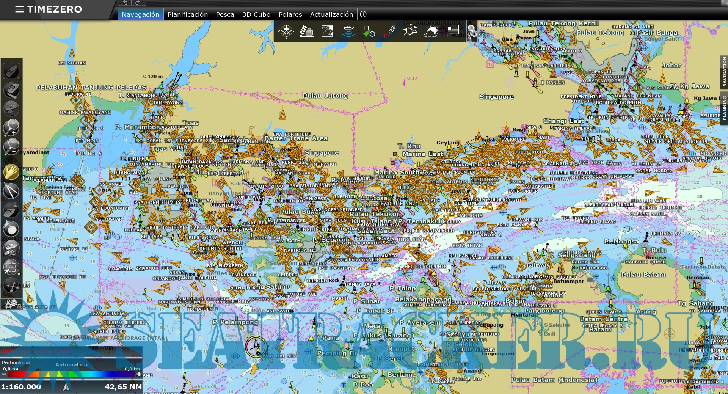Open the weather sun-cloud icon
728x394 pixels.
(x=431, y=31)
